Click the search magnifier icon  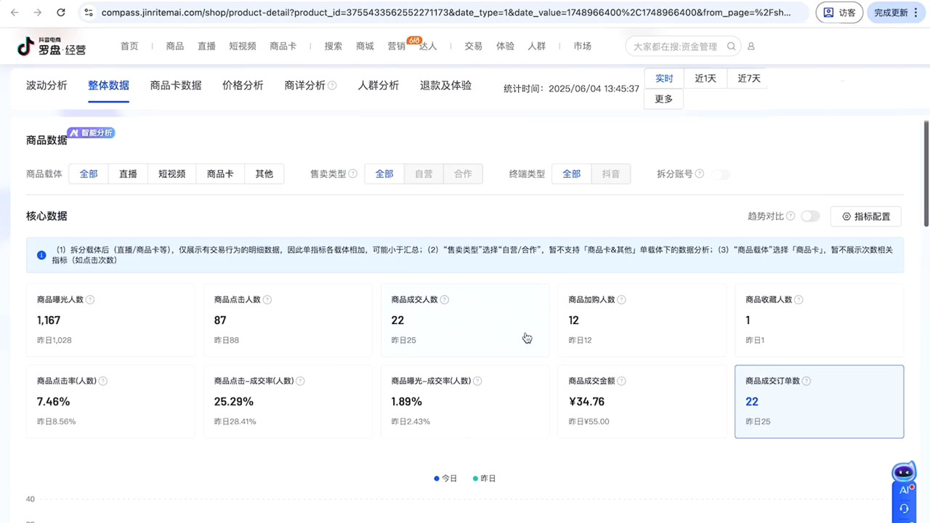732,46
